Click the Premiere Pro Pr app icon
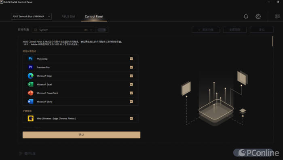Image resolution: width=283 pixels, height=160 pixels. click(x=30, y=67)
